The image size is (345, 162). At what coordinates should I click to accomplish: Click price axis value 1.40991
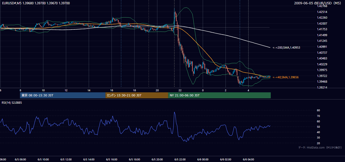(x=322, y=47)
